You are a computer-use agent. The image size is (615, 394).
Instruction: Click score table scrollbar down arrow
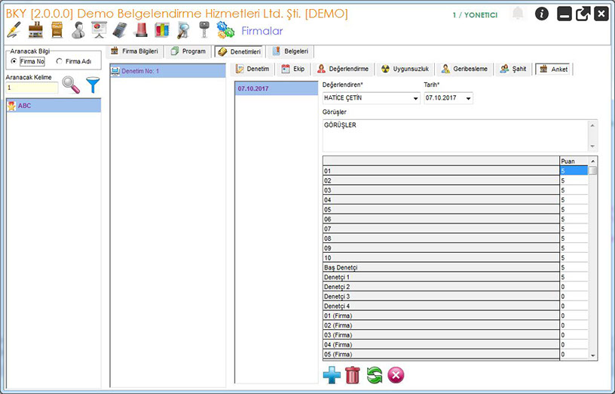pos(592,356)
